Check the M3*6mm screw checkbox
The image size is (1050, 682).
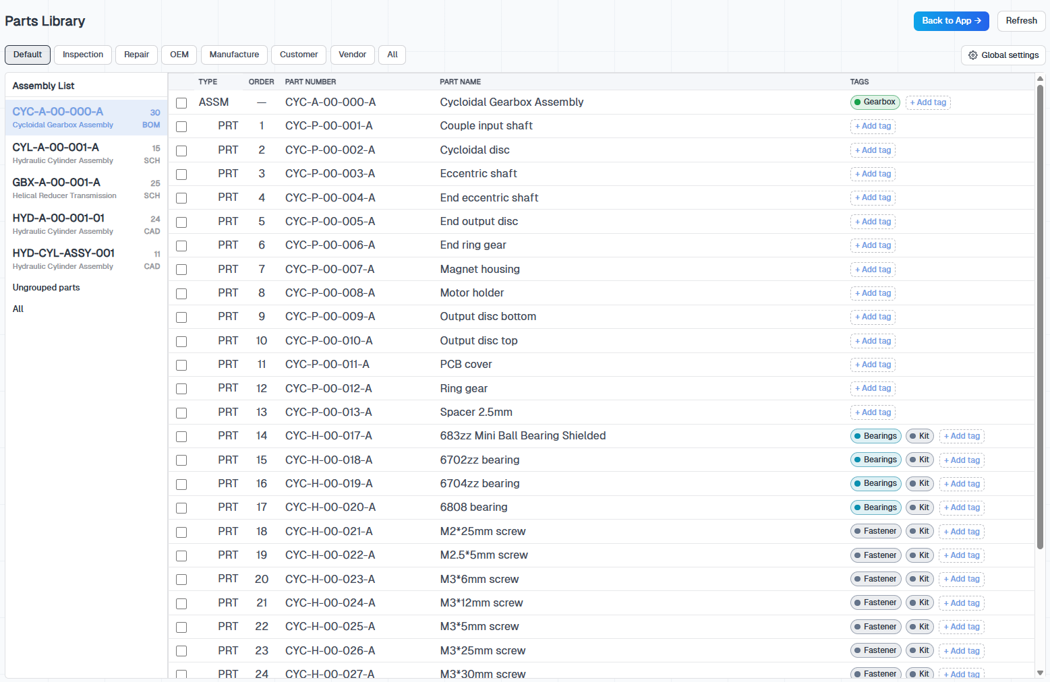(x=181, y=580)
